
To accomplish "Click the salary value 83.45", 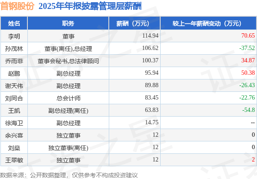I will click(x=152, y=97).
